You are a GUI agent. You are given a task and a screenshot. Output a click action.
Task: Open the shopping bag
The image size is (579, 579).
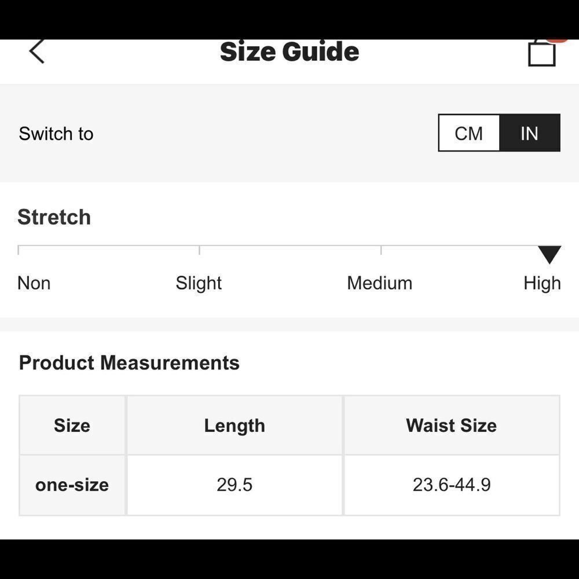pos(542,54)
